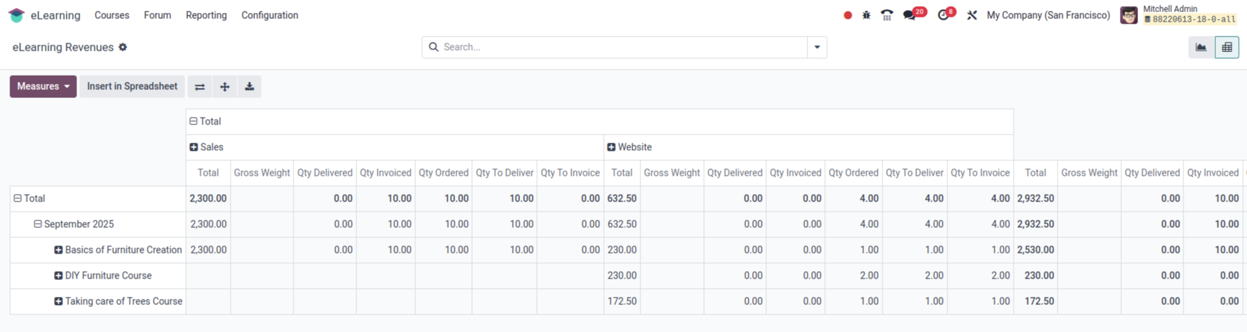Open the search options dropdown arrow
This screenshot has height=332, width=1247.
(x=817, y=47)
